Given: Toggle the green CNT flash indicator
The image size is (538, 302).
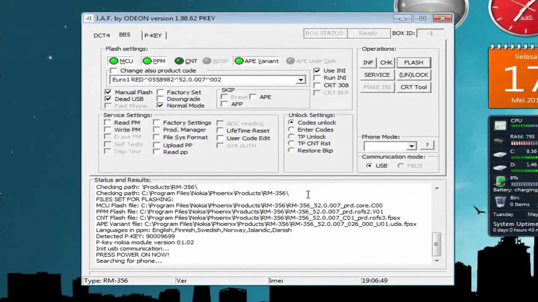Looking at the screenshot, I should tap(179, 61).
